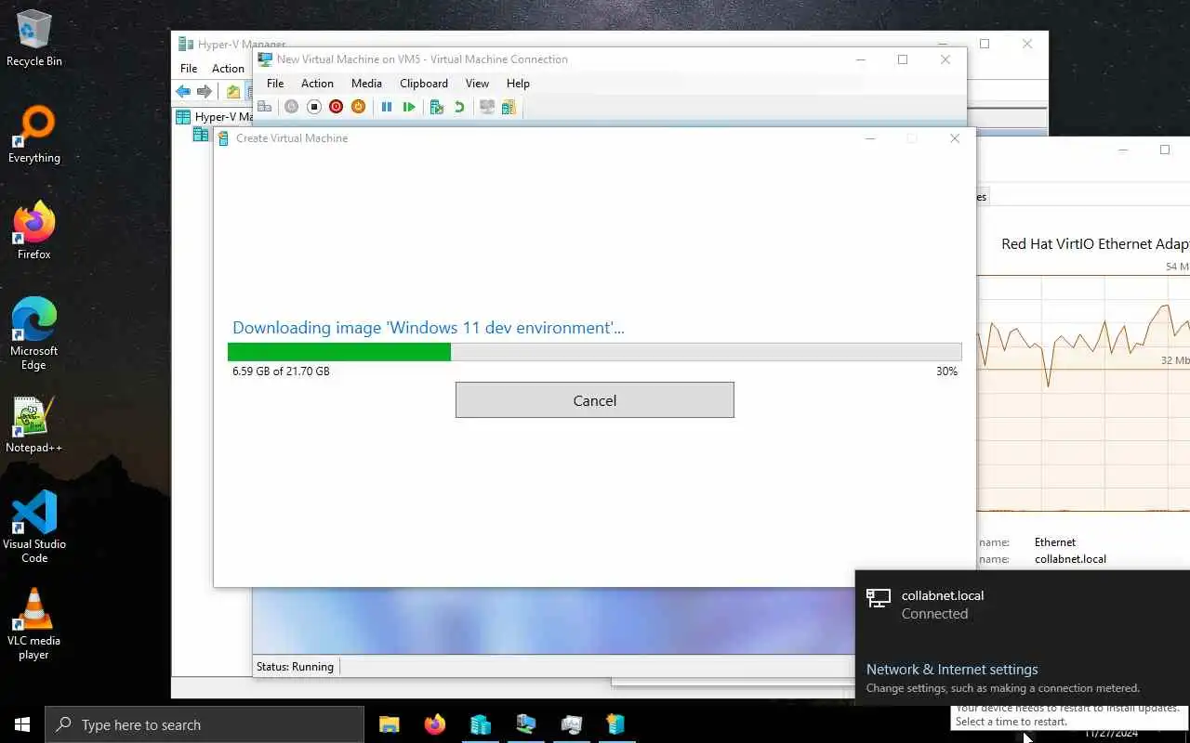Open View menu in Virtual Machine Connection

477,83
